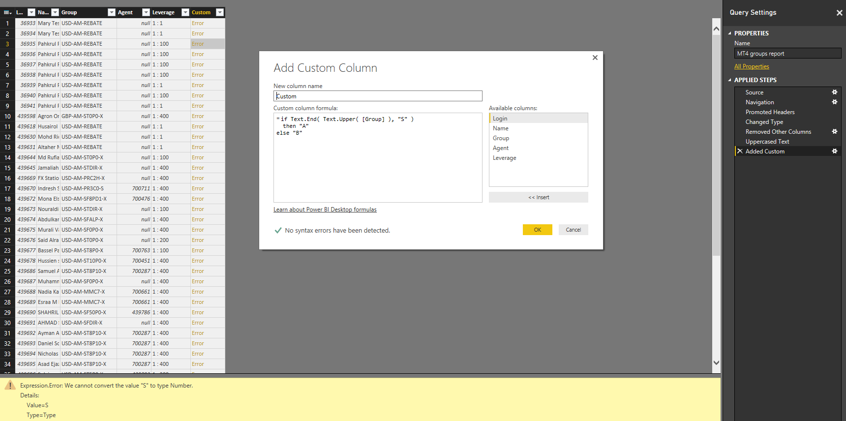
Task: Open the Agent column filter dropdown
Action: click(x=146, y=12)
